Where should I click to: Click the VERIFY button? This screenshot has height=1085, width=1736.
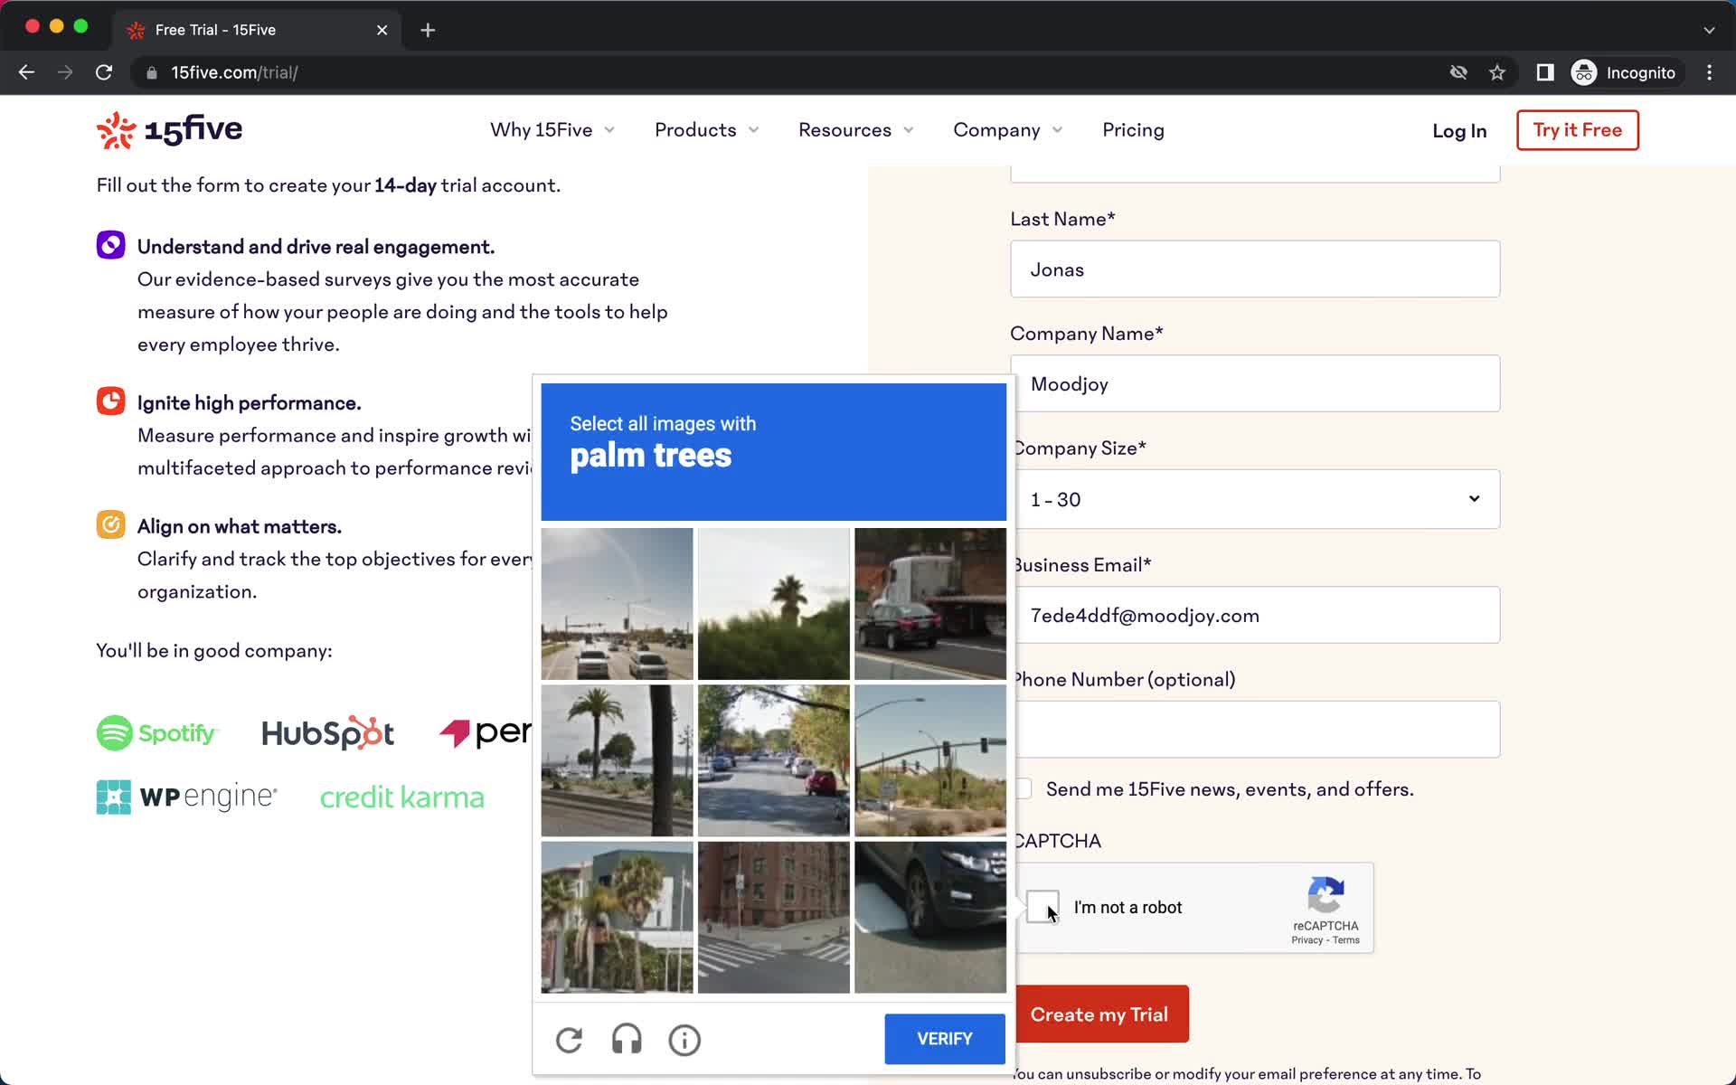point(945,1039)
